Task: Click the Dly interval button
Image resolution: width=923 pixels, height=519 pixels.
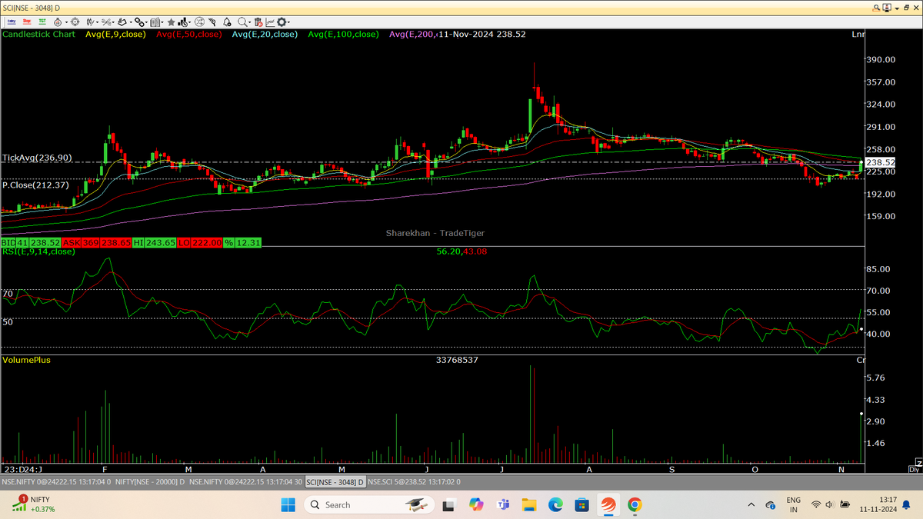Action: click(x=914, y=469)
